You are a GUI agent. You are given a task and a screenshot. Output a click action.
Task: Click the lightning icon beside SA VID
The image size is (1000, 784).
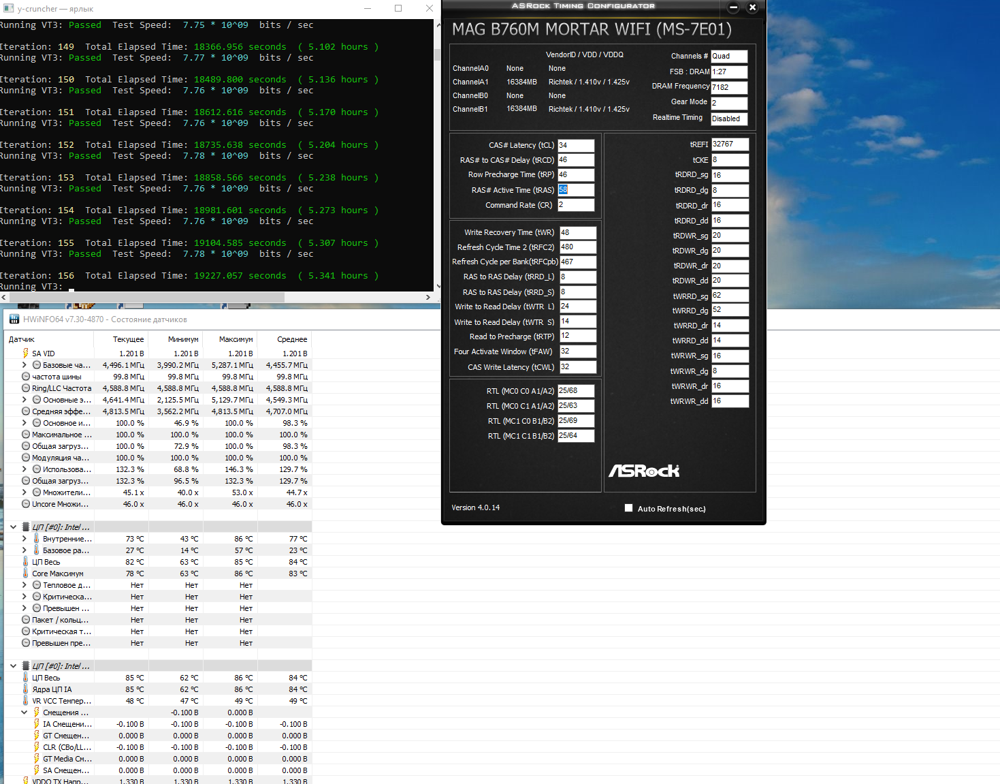click(x=25, y=354)
